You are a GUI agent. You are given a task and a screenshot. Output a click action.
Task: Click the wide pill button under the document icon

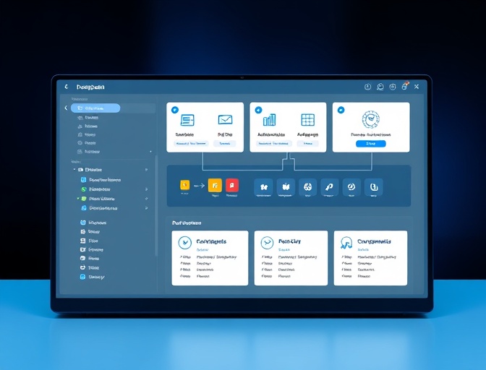[x=191, y=144]
